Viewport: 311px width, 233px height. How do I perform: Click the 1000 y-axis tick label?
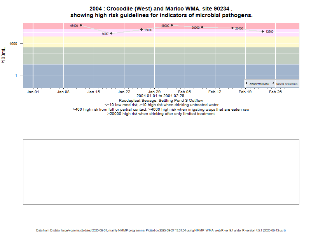pyautogui.click(x=14, y=43)
